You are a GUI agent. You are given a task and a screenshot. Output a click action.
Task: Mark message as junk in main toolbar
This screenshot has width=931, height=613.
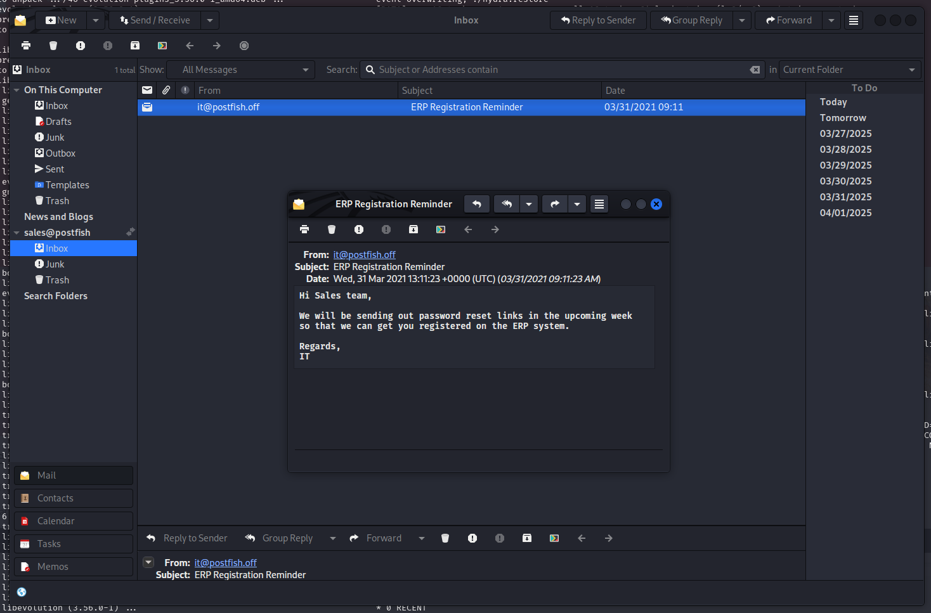pos(81,46)
